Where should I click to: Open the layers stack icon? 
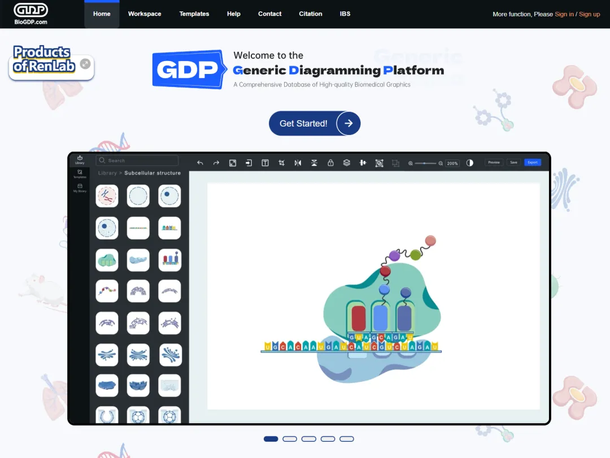click(x=347, y=163)
